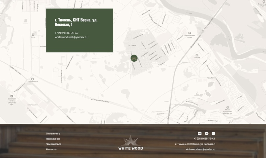266x158 pixels.
Task: Click the White Wood footer logo
Action: (131, 143)
